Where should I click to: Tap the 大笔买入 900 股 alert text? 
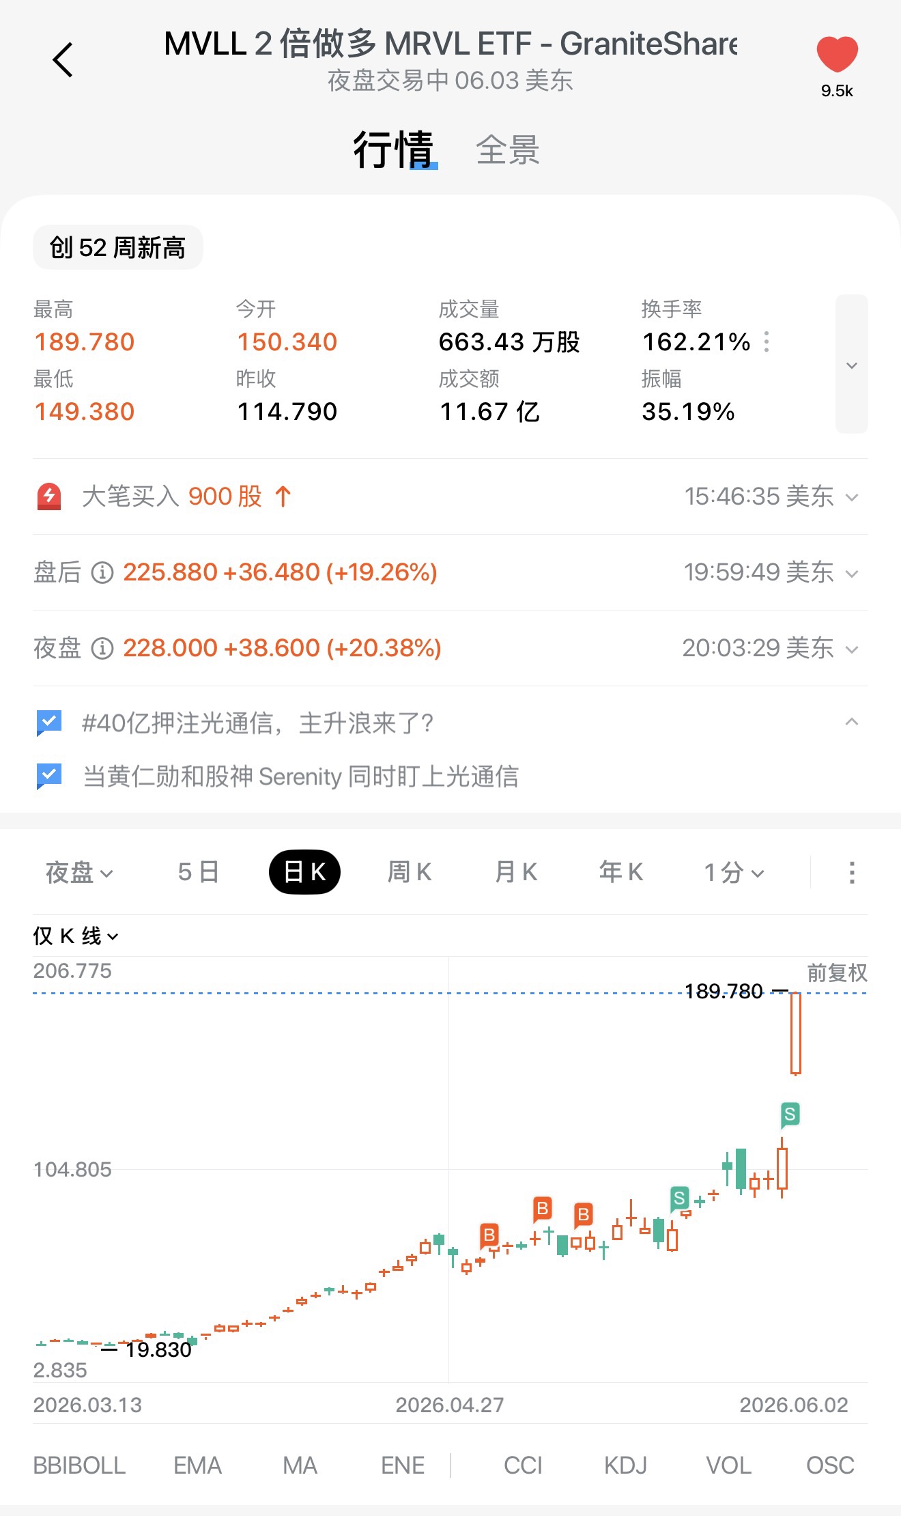(187, 496)
